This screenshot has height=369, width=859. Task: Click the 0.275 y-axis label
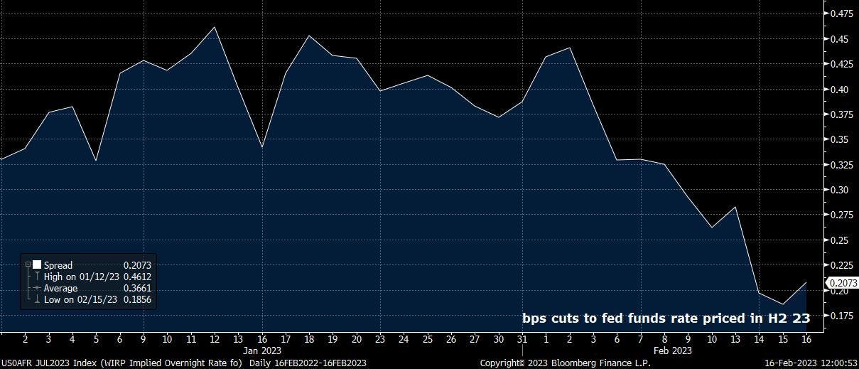[842, 215]
